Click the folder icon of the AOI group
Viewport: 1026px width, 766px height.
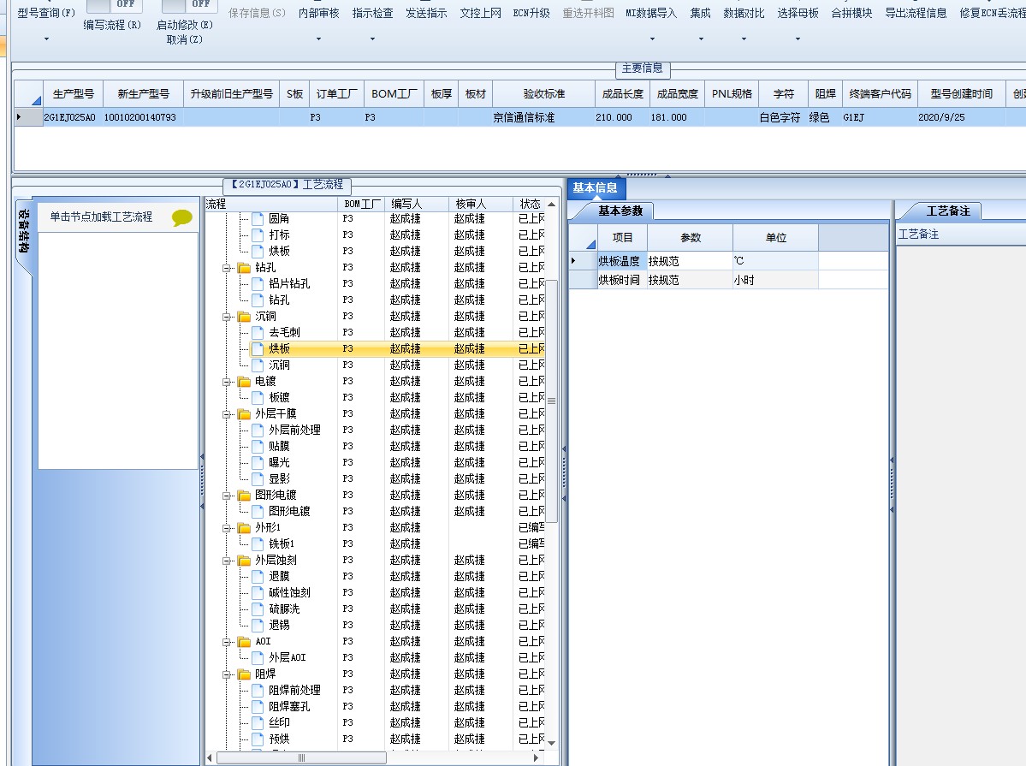[x=244, y=642]
